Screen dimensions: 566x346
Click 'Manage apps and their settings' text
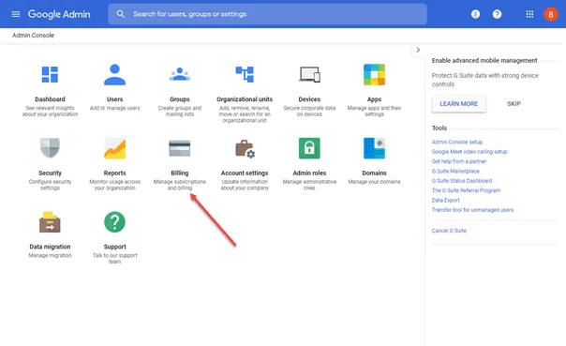point(374,112)
